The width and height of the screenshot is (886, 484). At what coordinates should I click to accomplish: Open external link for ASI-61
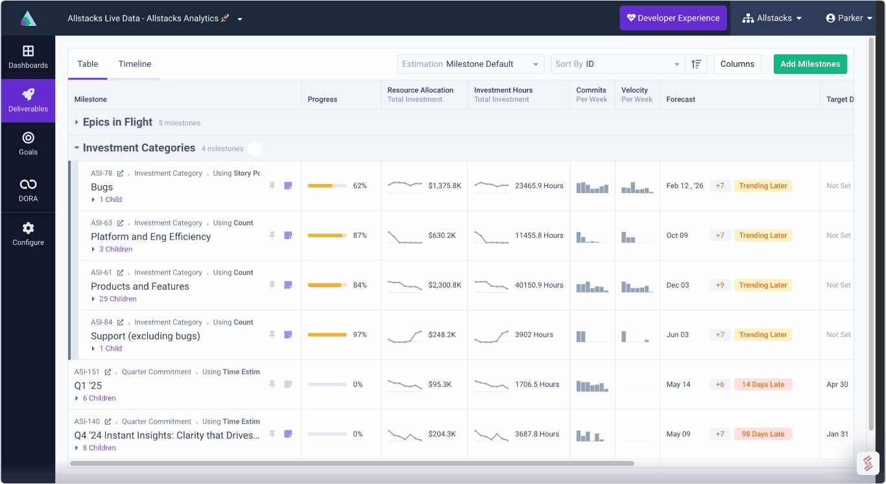pos(120,273)
